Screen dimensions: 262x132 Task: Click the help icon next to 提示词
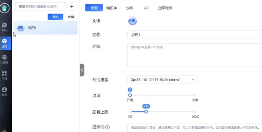[x=107, y=127]
